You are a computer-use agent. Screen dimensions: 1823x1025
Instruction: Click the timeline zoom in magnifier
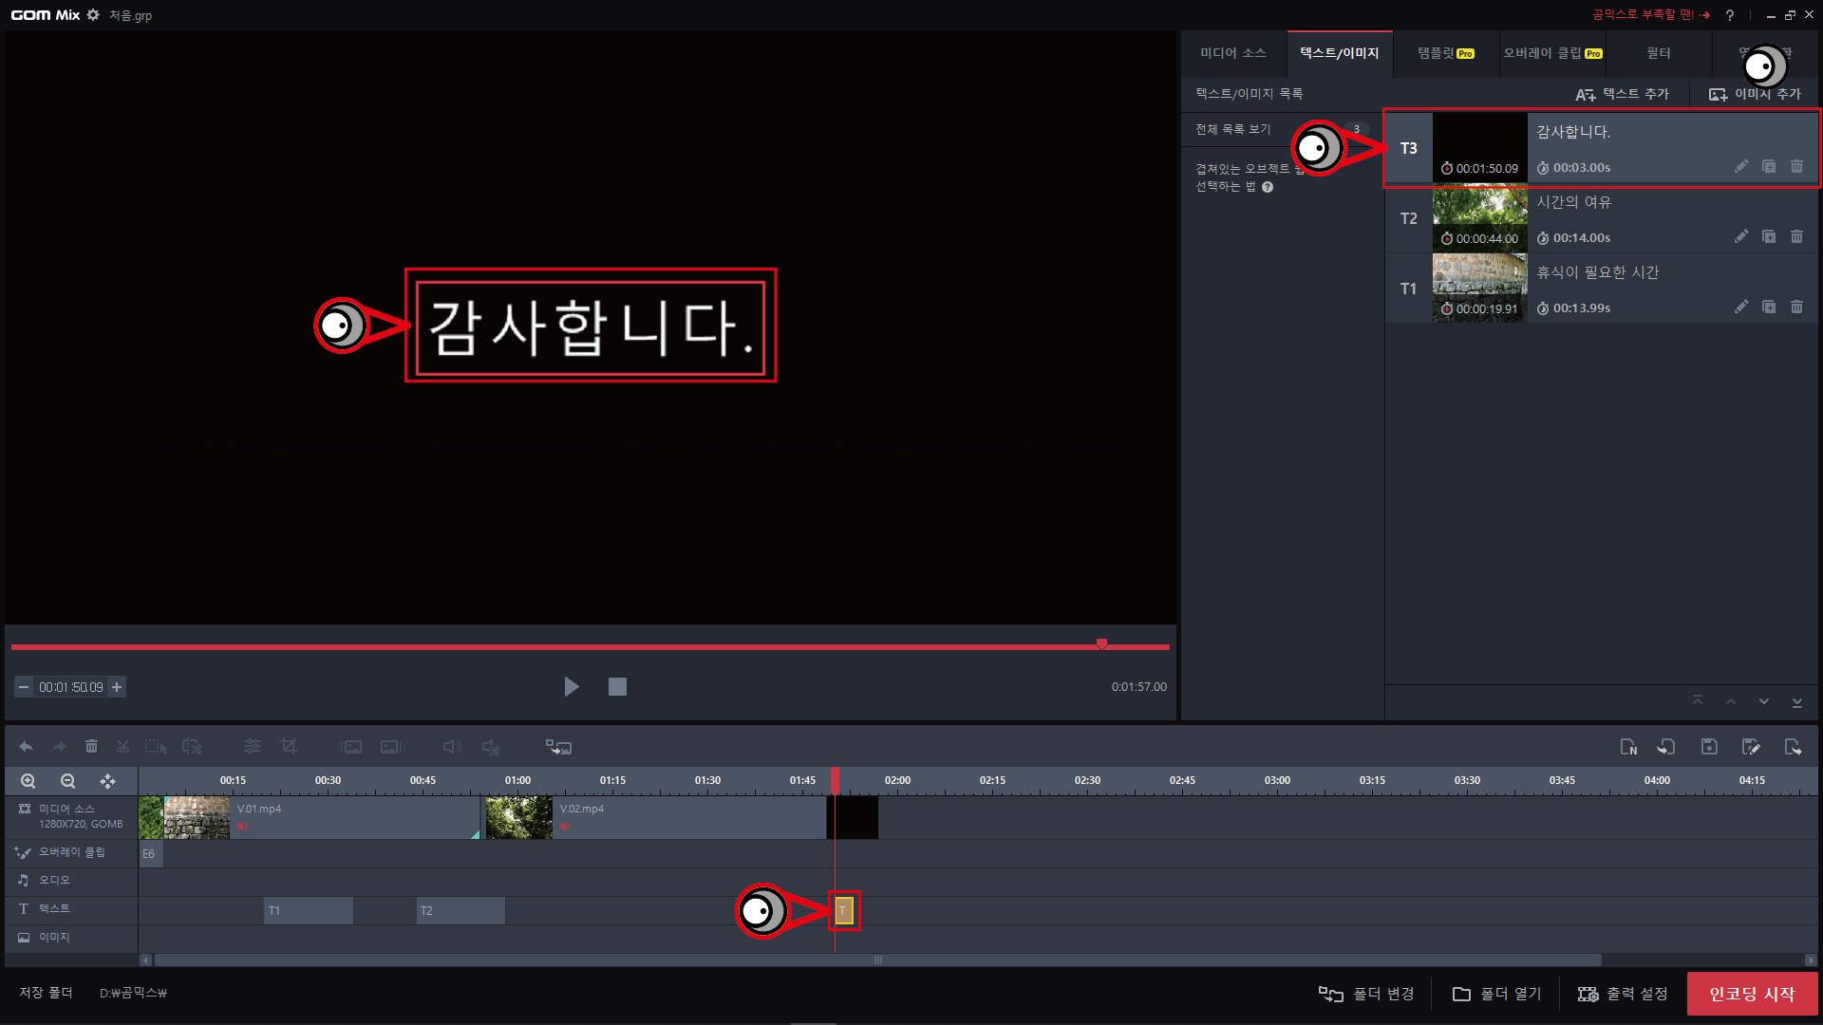(x=28, y=781)
